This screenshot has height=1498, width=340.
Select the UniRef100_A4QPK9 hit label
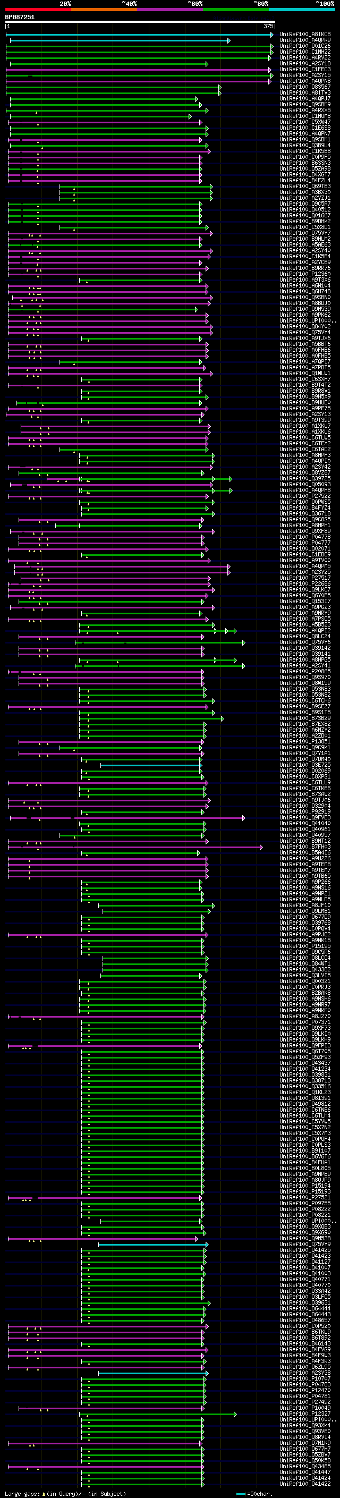point(305,40)
